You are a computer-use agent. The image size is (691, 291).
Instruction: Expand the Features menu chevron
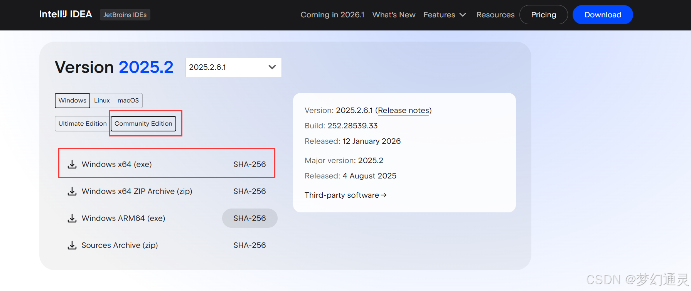click(463, 15)
